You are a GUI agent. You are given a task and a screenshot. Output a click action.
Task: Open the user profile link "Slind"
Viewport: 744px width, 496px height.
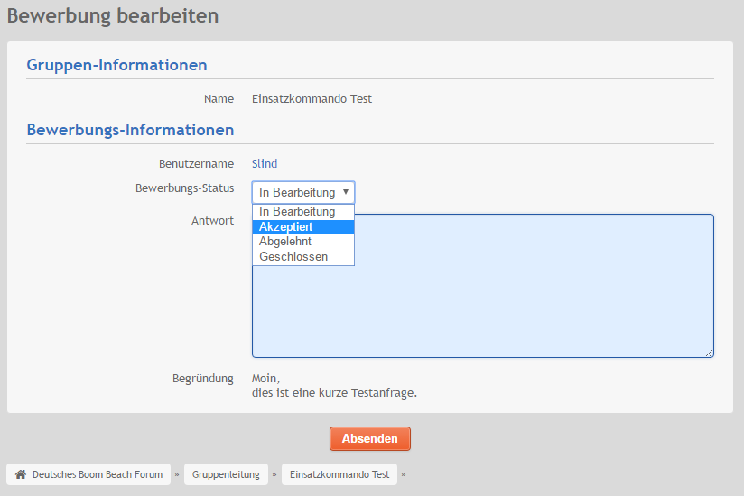pyautogui.click(x=265, y=163)
